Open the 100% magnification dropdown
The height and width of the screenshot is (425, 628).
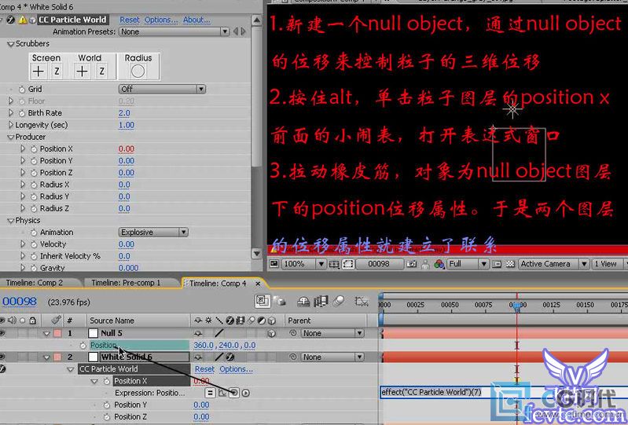click(x=303, y=264)
